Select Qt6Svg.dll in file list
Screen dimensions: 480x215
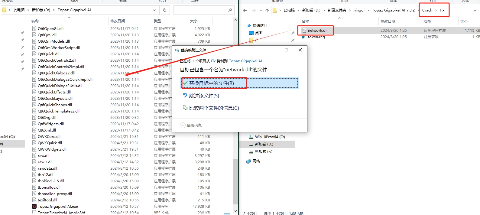(47, 117)
